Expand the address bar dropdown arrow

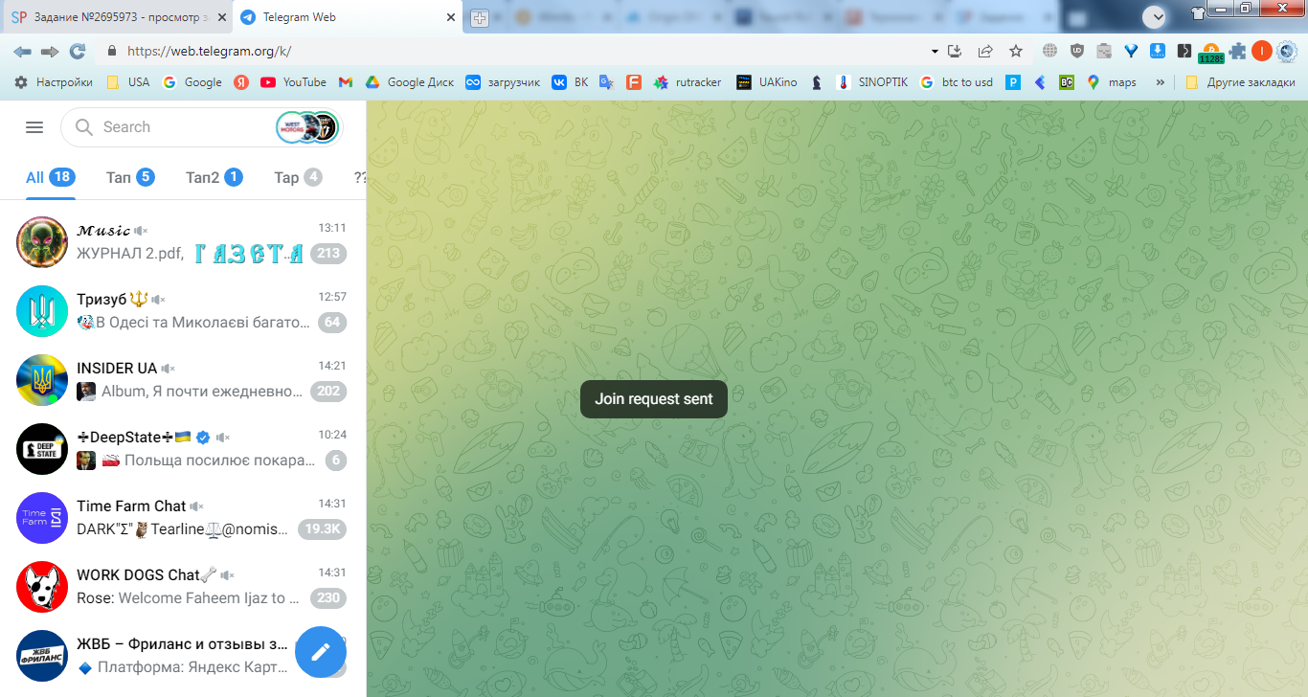(x=935, y=51)
